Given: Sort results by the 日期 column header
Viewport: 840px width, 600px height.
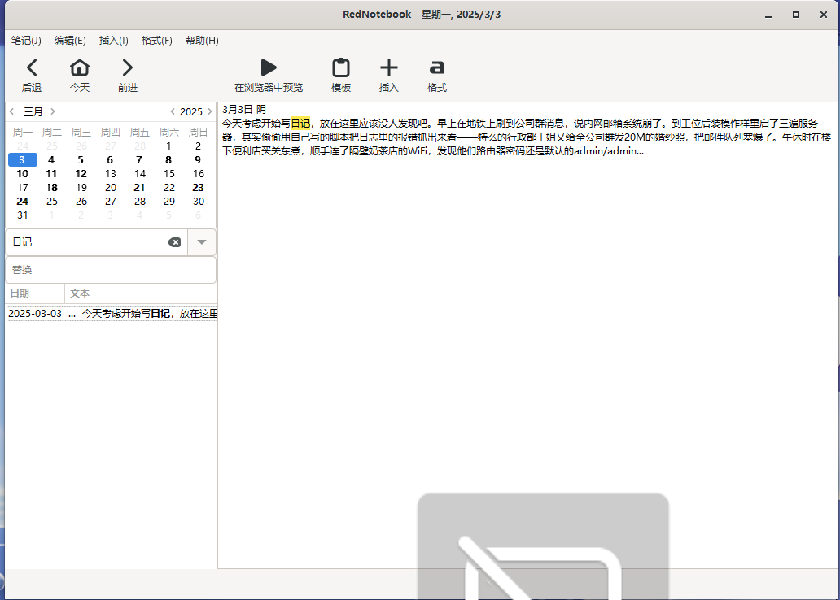Looking at the screenshot, I should tap(35, 293).
